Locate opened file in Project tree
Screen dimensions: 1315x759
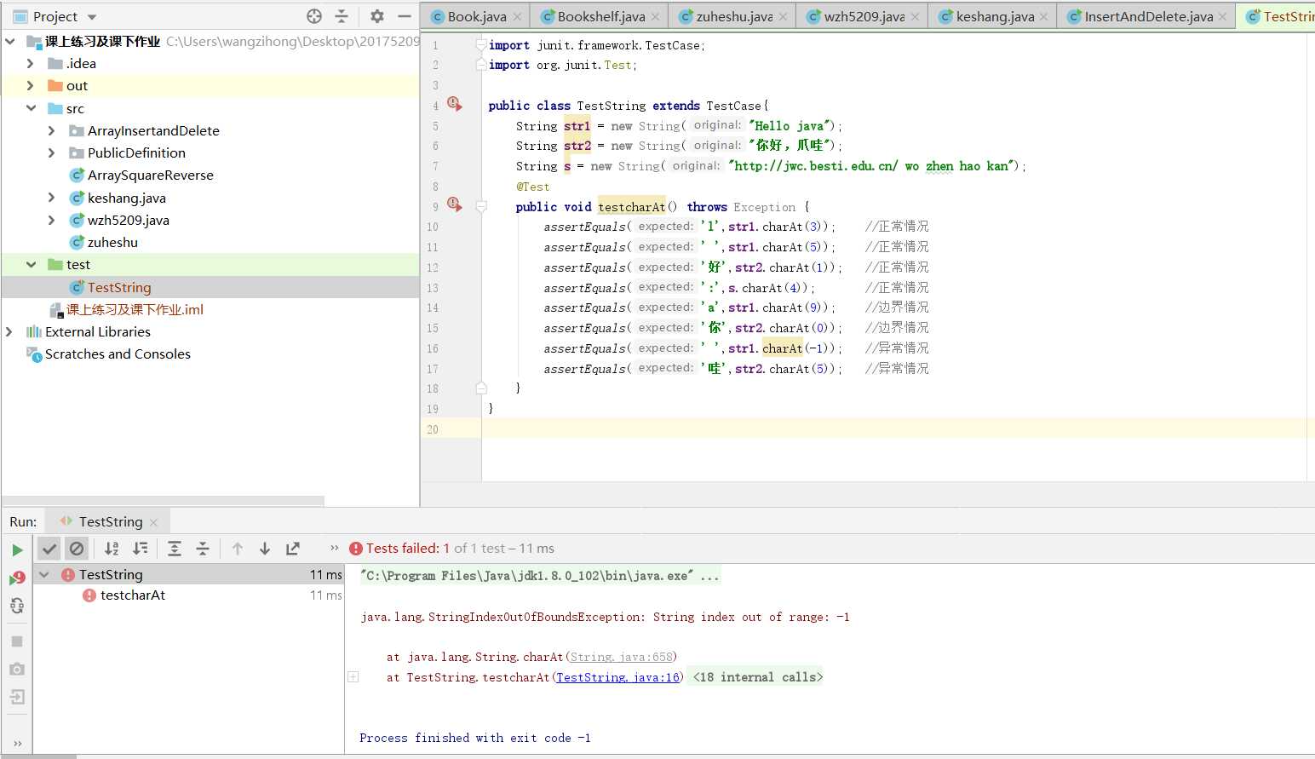(x=314, y=16)
